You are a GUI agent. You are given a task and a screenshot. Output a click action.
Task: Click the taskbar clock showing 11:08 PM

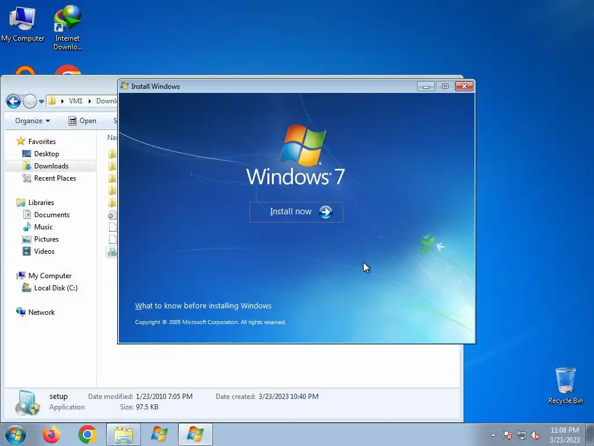[x=564, y=435]
